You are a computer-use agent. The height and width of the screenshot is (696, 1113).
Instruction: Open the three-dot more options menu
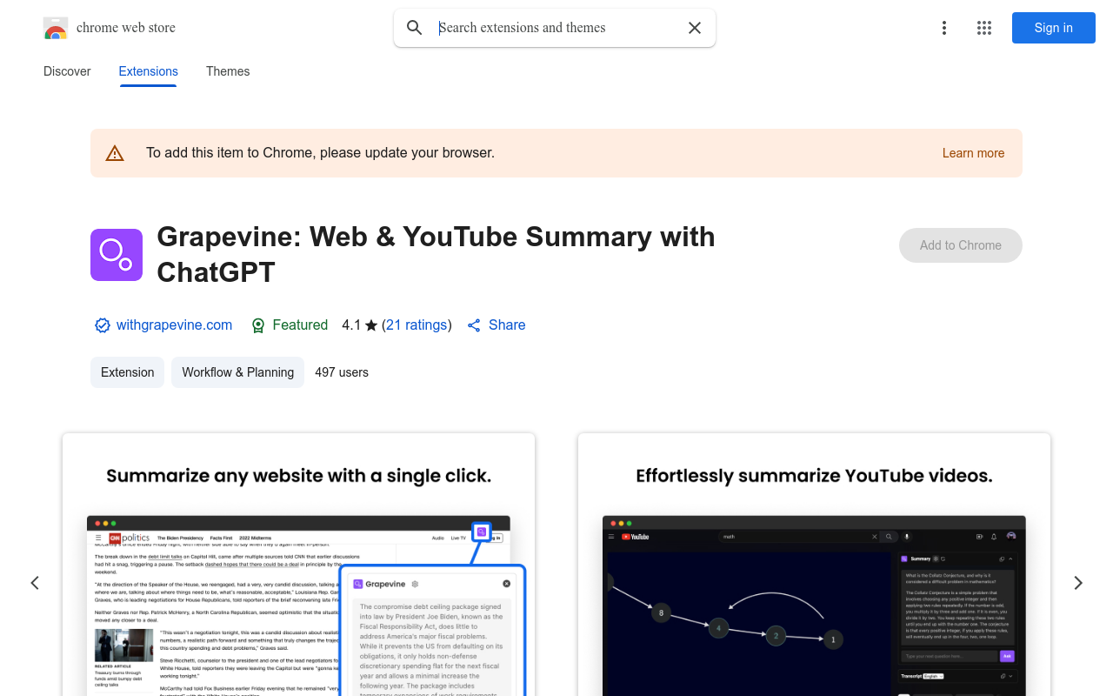(x=944, y=28)
